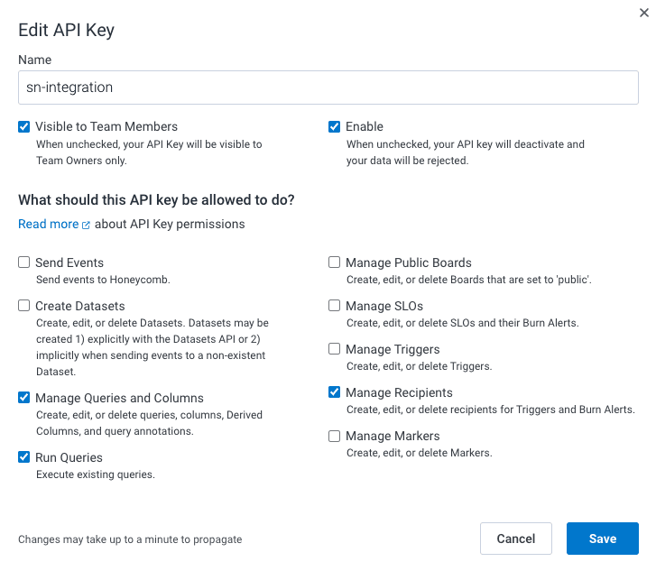The width and height of the screenshot is (656, 571).
Task: Click the API key Name input field
Action: [328, 87]
